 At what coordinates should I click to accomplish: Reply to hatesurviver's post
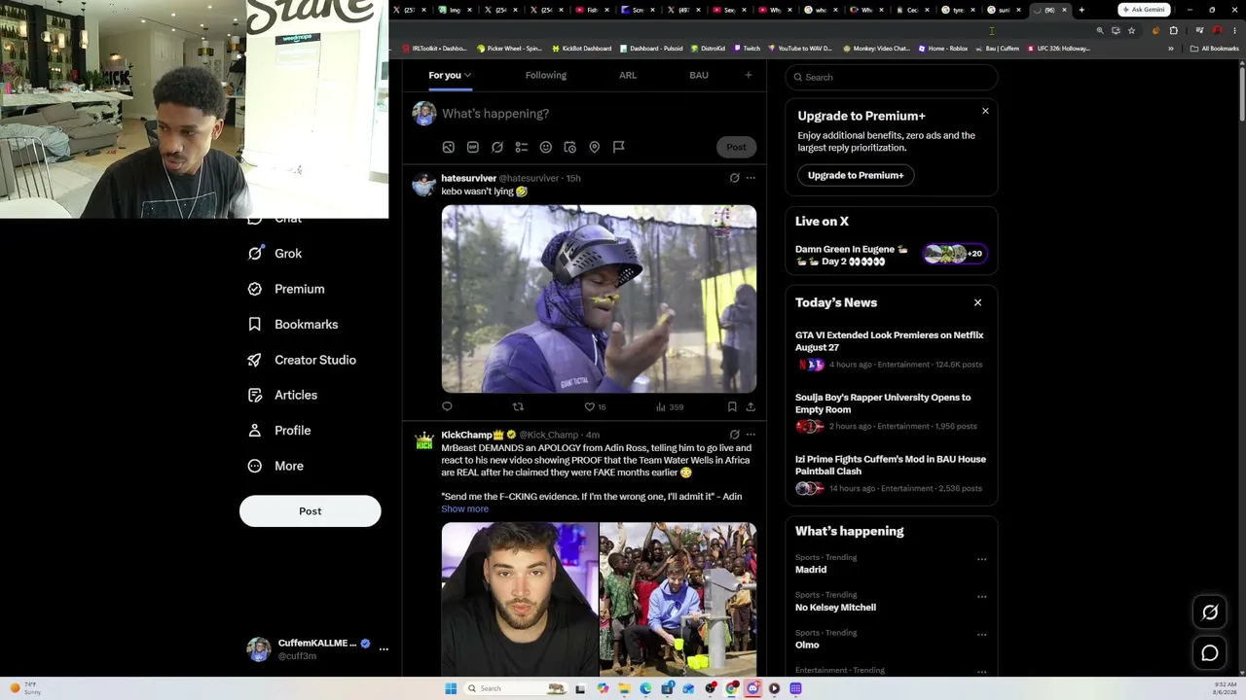pos(447,406)
